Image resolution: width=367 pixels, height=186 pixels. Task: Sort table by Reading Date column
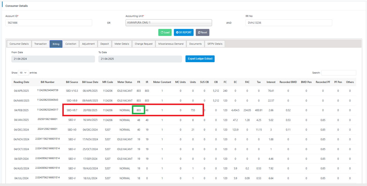(x=21, y=82)
